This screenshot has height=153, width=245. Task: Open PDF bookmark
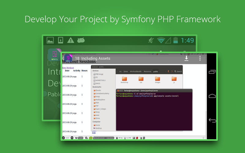click(96, 106)
